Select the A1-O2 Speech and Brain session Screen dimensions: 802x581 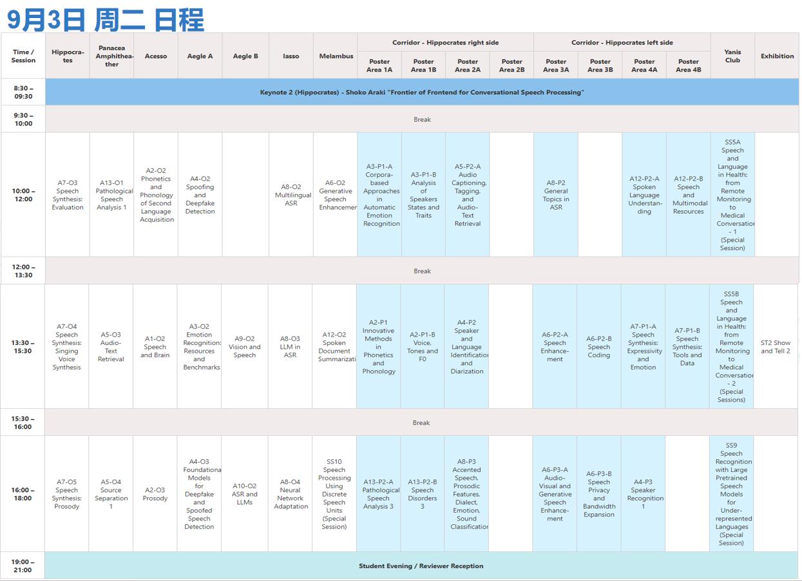(x=155, y=347)
